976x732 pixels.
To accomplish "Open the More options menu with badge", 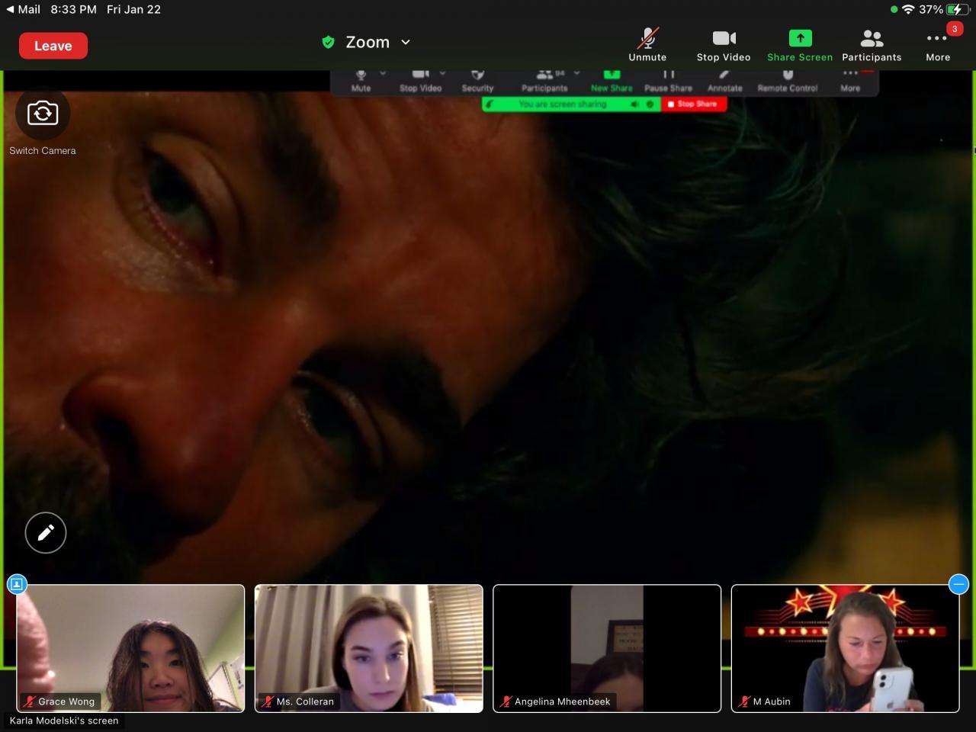I will 938,44.
